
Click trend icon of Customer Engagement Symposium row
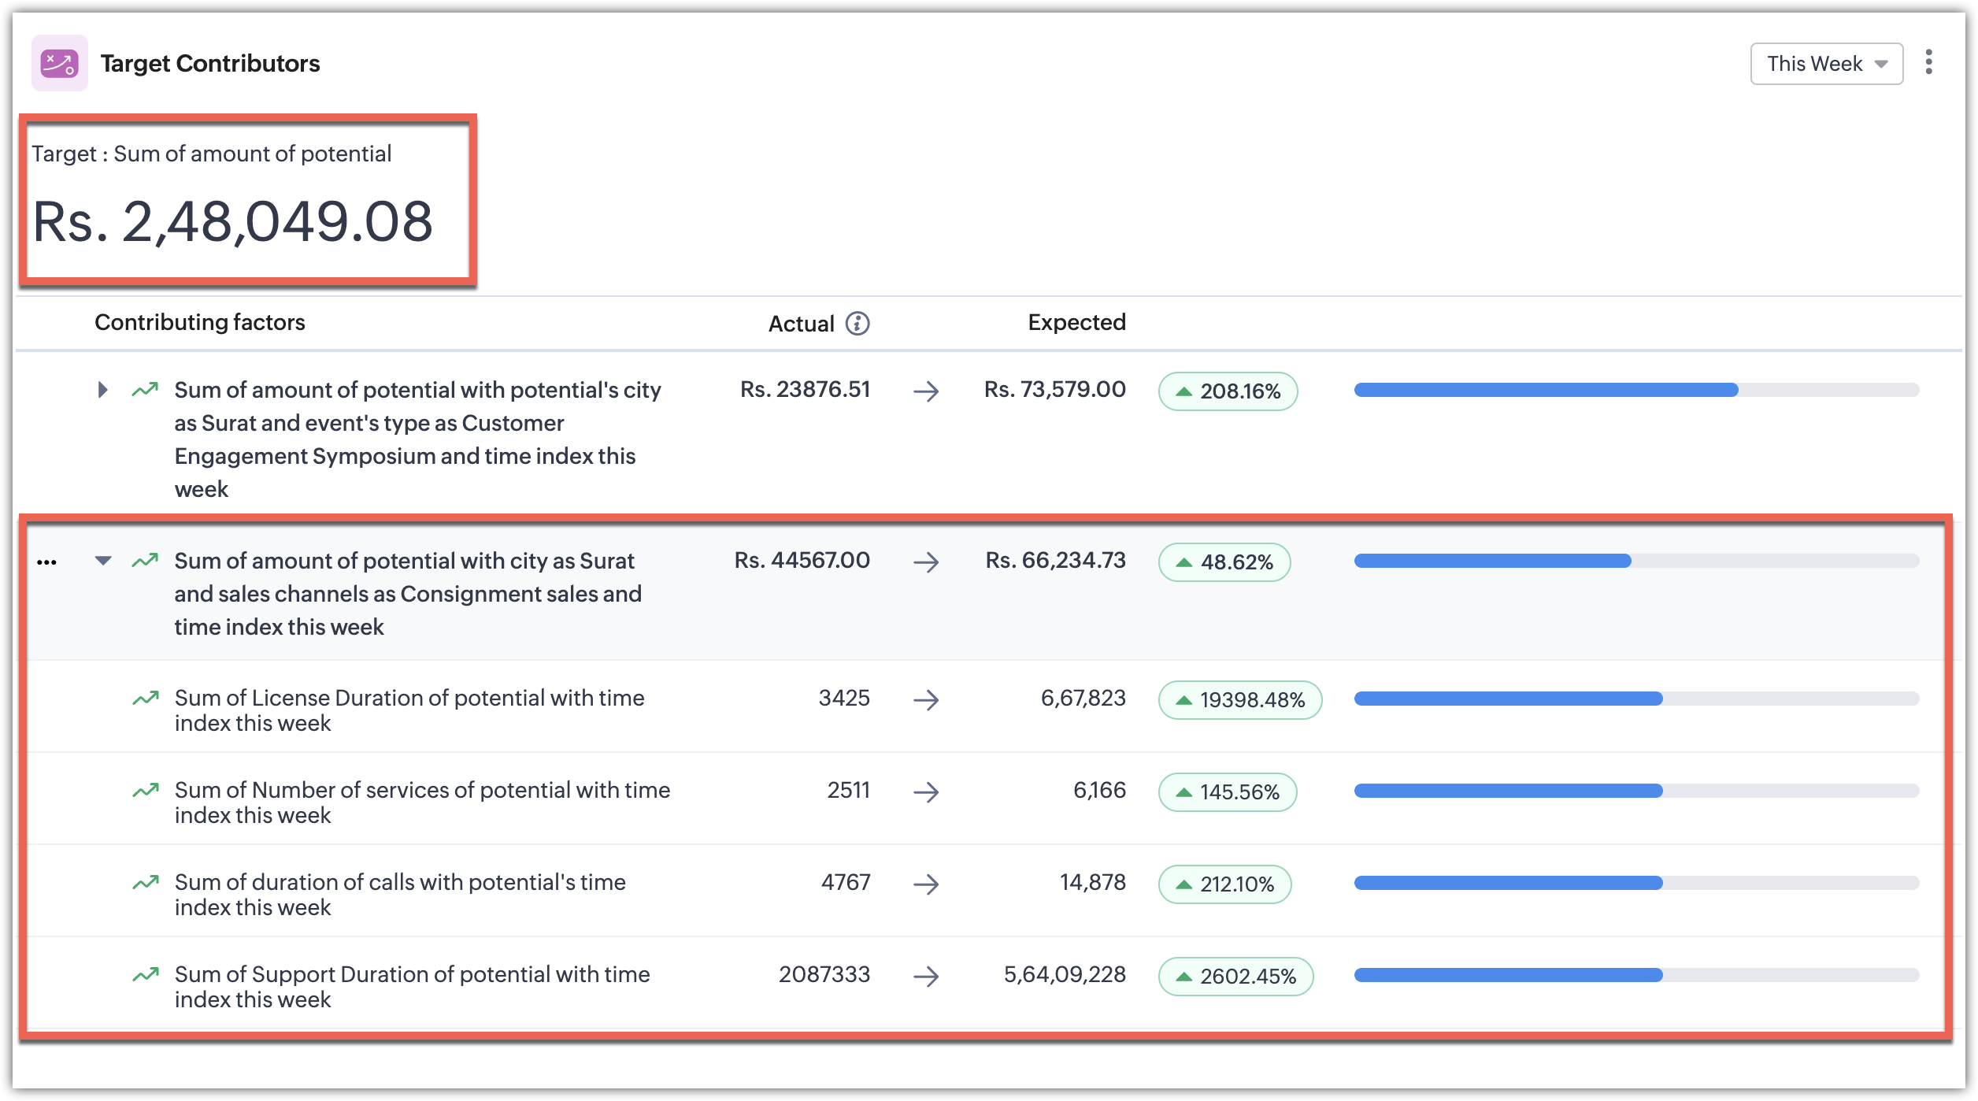(145, 390)
